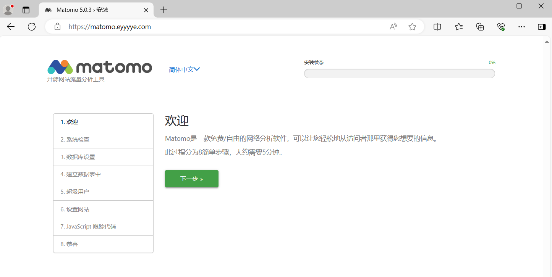Select step 7. JavaScript 跟踪代码
This screenshot has height=277, width=552.
coord(103,227)
